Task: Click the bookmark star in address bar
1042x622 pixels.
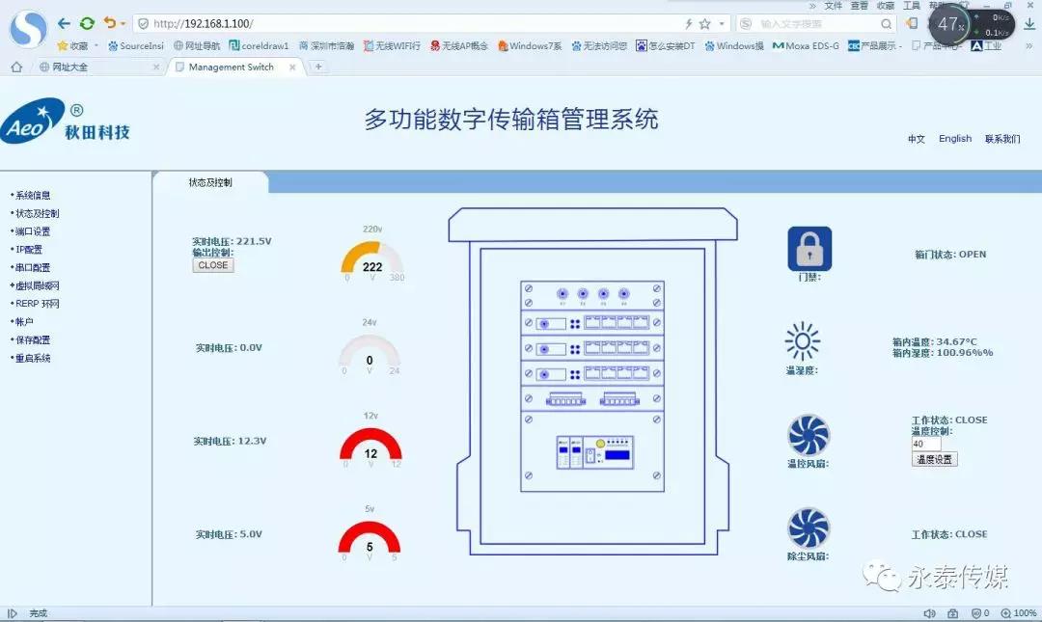Action: [x=705, y=23]
